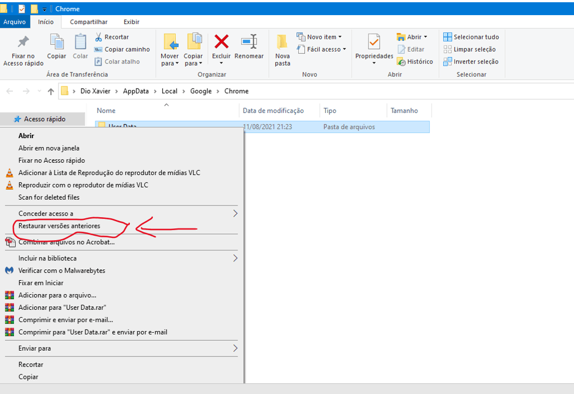Click the red Excluir X icon
The height and width of the screenshot is (394, 574).
(x=221, y=42)
